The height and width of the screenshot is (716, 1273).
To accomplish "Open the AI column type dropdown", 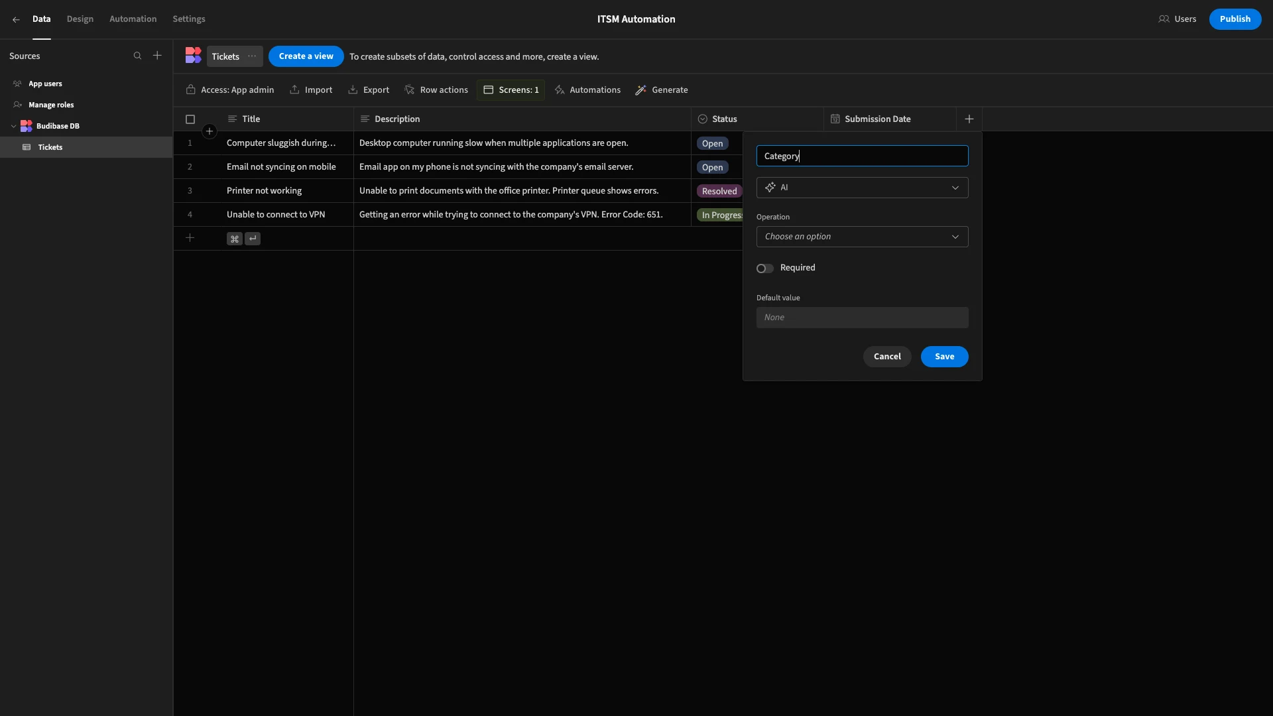I will [x=862, y=188].
